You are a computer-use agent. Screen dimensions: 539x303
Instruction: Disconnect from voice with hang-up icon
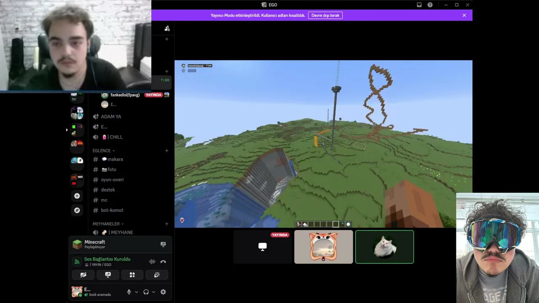(163, 261)
